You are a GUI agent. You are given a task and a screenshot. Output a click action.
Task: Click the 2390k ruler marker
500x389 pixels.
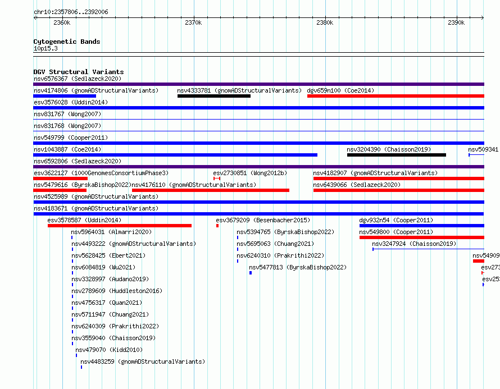pyautogui.click(x=456, y=22)
